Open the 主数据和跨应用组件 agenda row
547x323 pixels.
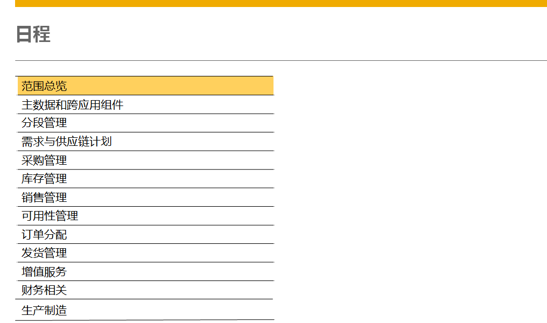click(145, 104)
